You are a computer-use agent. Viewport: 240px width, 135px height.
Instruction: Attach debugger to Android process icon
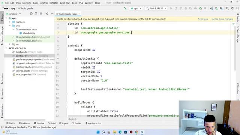pyautogui.click(x=201, y=8)
